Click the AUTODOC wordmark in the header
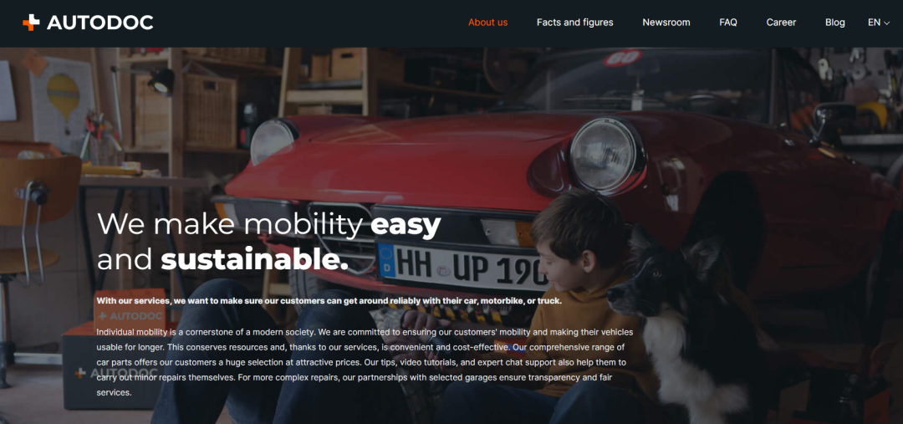Image resolution: width=903 pixels, height=424 pixels. click(x=99, y=23)
